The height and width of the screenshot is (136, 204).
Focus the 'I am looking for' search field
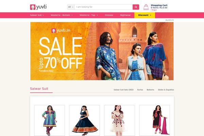(x=104, y=7)
